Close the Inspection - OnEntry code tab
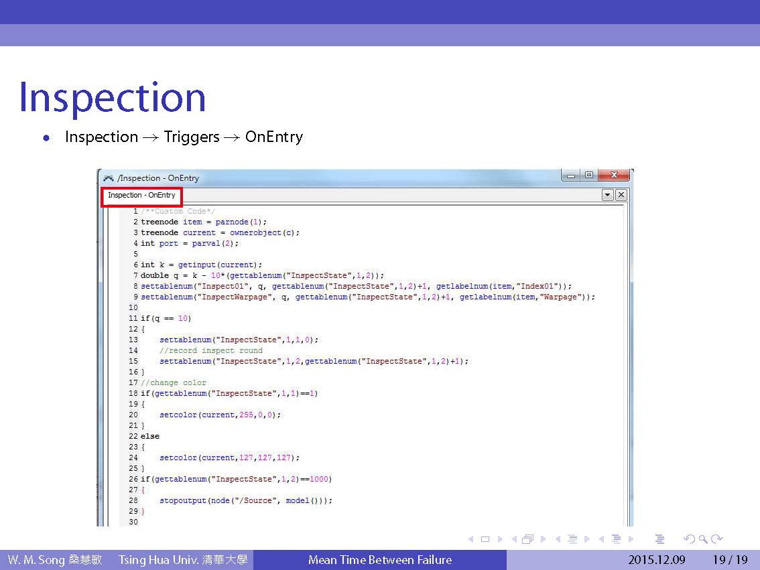760x570 pixels. click(x=621, y=195)
